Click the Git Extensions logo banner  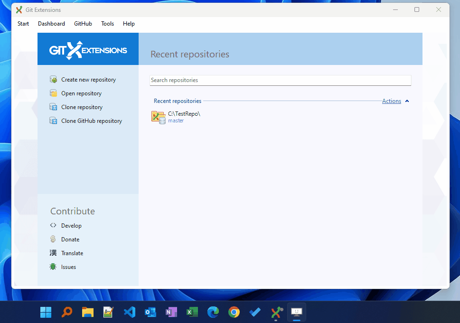88,49
